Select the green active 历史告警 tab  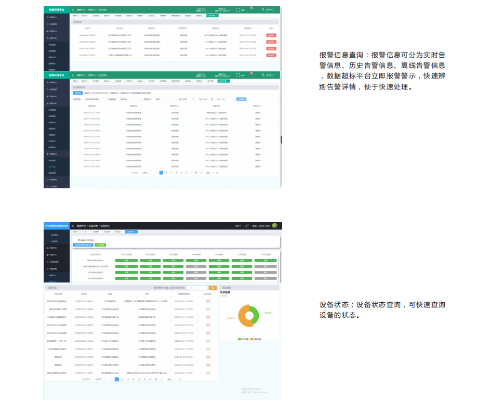[x=223, y=81]
